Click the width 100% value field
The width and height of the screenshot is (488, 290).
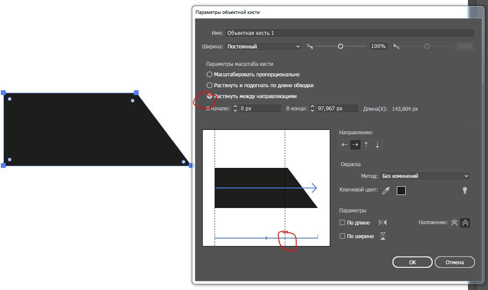[378, 46]
